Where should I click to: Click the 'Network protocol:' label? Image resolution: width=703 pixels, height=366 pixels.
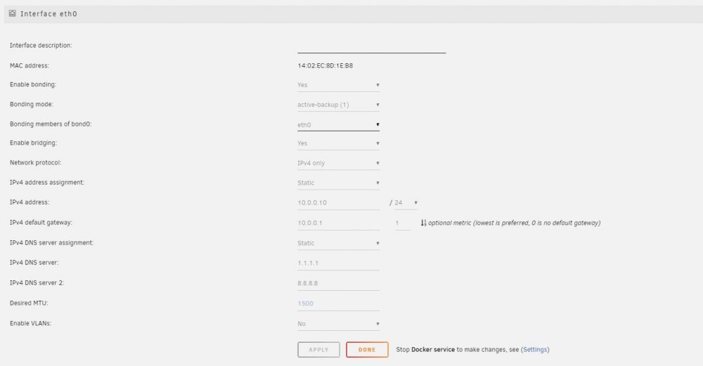pyautogui.click(x=35, y=162)
